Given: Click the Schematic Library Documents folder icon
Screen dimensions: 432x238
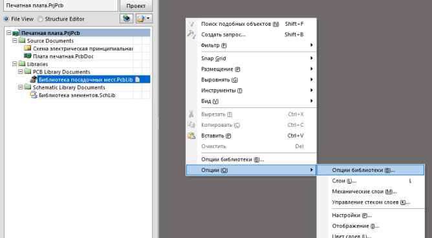Looking at the screenshot, I should [x=28, y=87].
